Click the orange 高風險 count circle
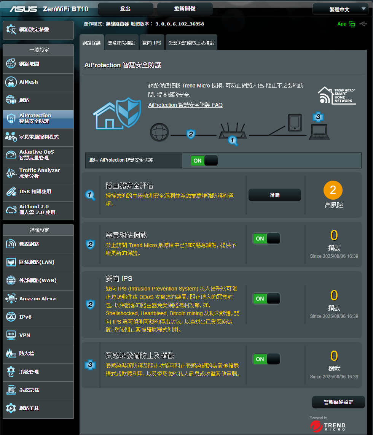 click(x=333, y=190)
